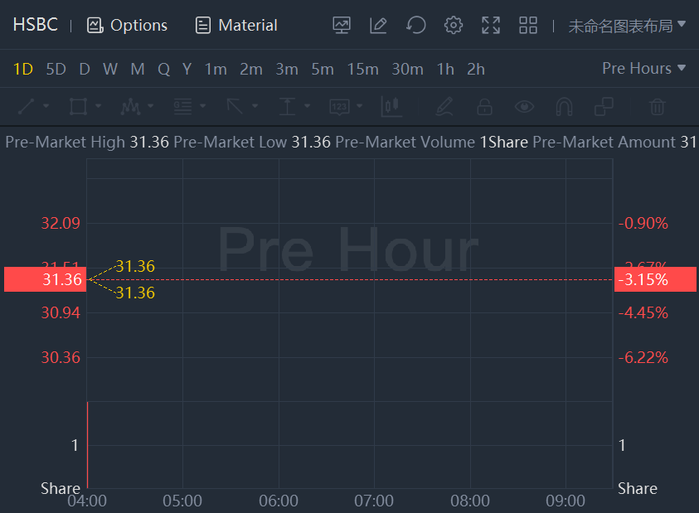Switch to the 5D timeframe tab
This screenshot has width=699, height=513.
point(56,70)
